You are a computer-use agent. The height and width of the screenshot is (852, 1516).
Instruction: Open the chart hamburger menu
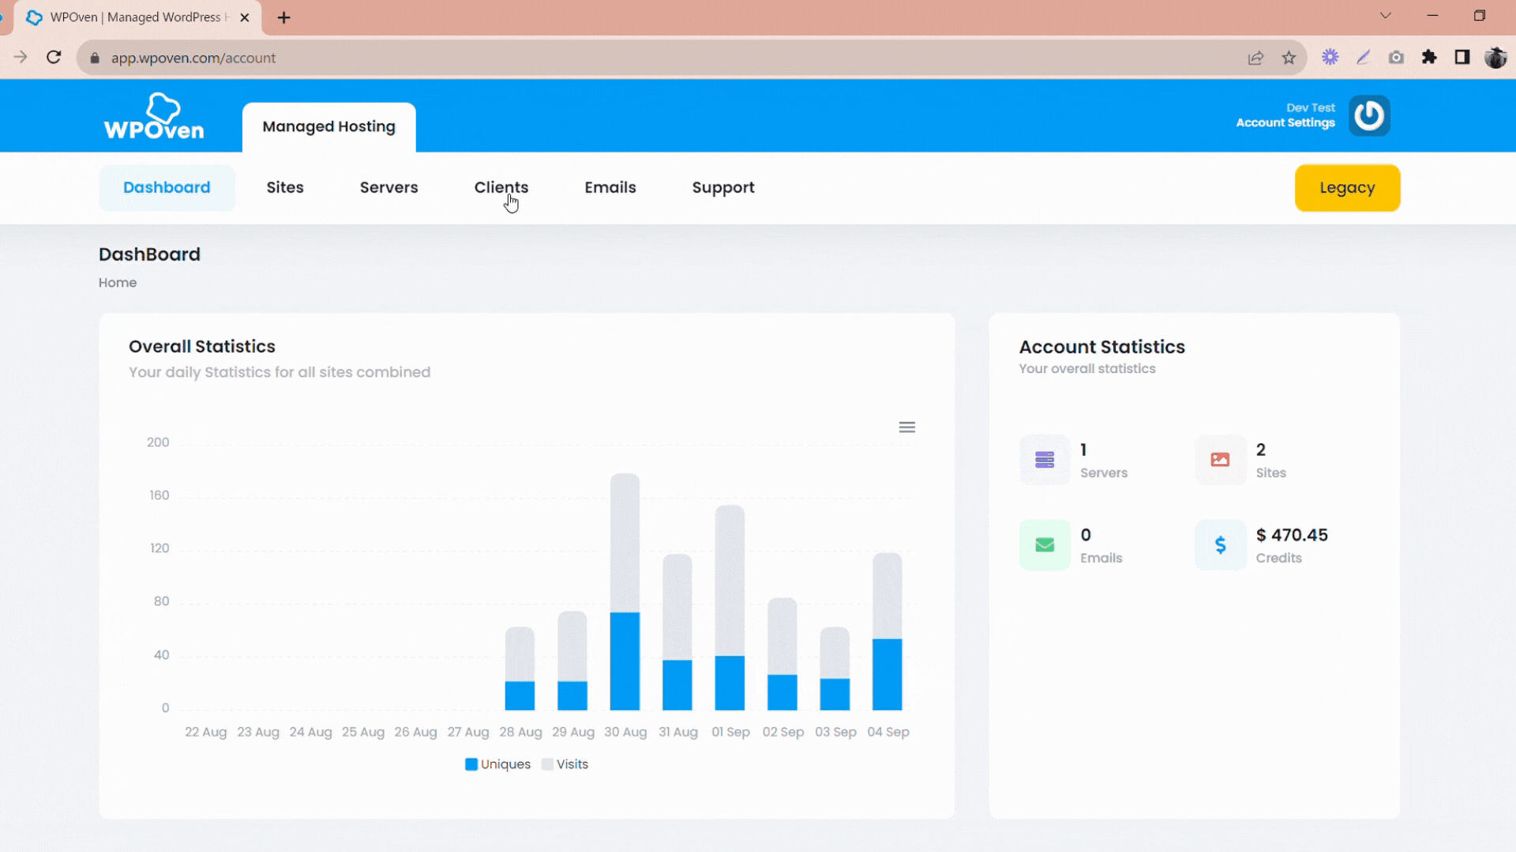tap(907, 427)
